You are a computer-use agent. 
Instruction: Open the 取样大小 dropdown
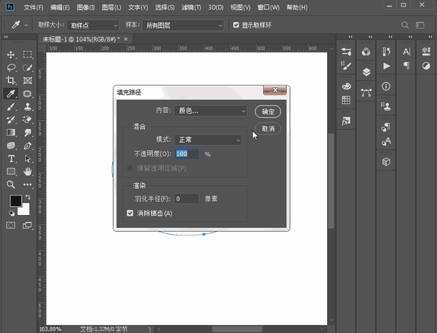(x=92, y=26)
